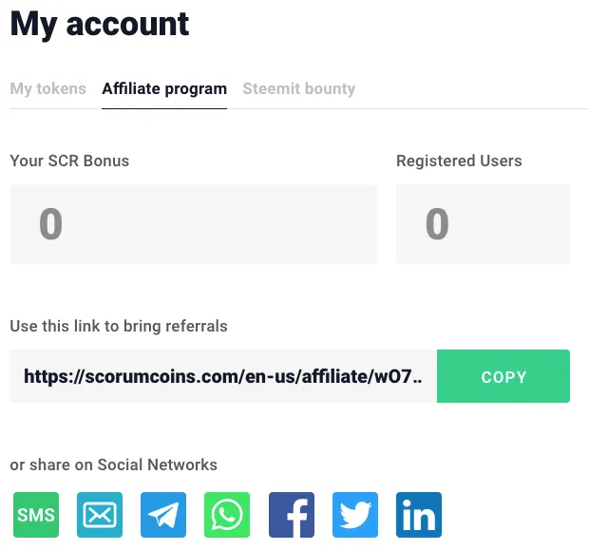Click the Registered Users counter box
Image resolution: width=589 pixels, height=550 pixels.
483,225
